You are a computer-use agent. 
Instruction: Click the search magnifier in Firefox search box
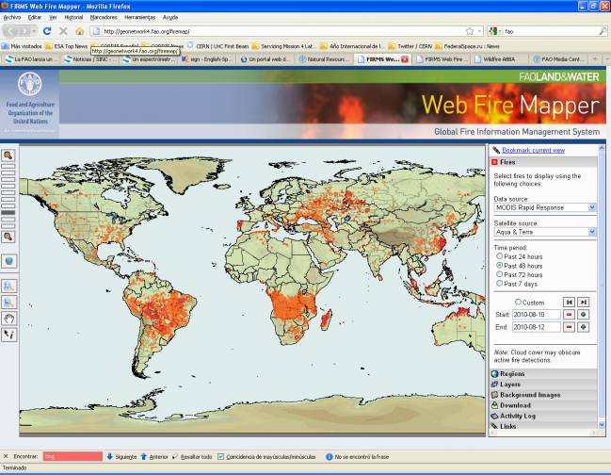click(x=603, y=31)
